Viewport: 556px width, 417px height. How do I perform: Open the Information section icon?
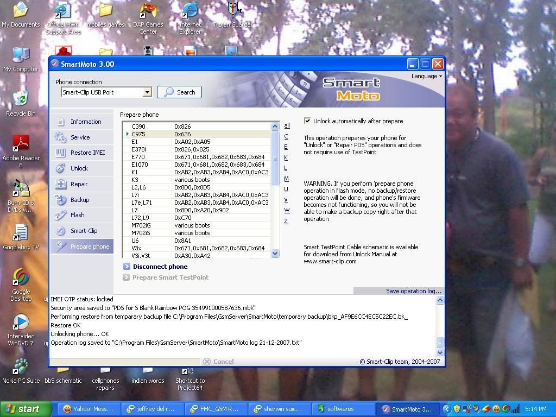[61, 122]
